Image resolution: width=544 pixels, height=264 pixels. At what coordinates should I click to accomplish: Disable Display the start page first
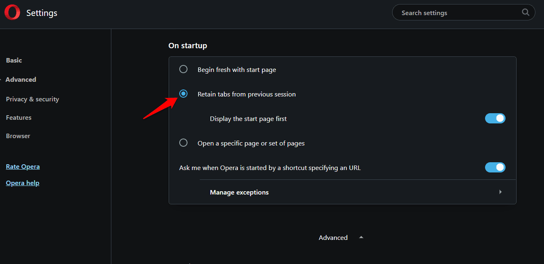pos(495,118)
